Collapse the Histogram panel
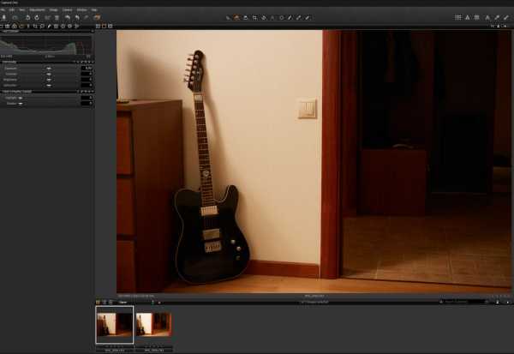This screenshot has width=514, height=354. tap(10, 31)
